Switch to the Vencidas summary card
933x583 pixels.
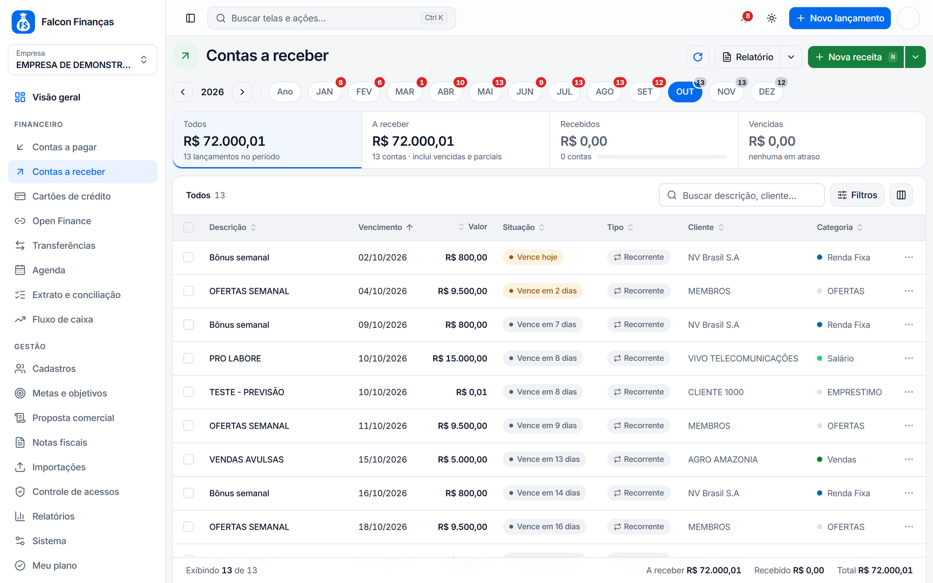pos(831,140)
